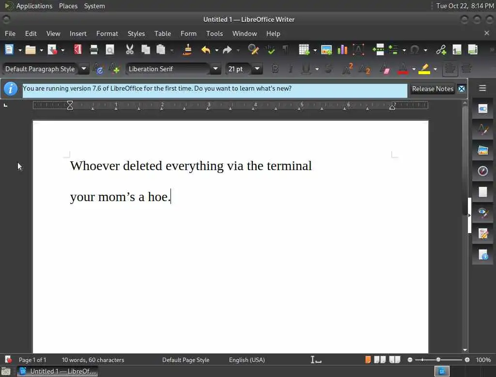Open Find and Replace icon

pos(253,50)
